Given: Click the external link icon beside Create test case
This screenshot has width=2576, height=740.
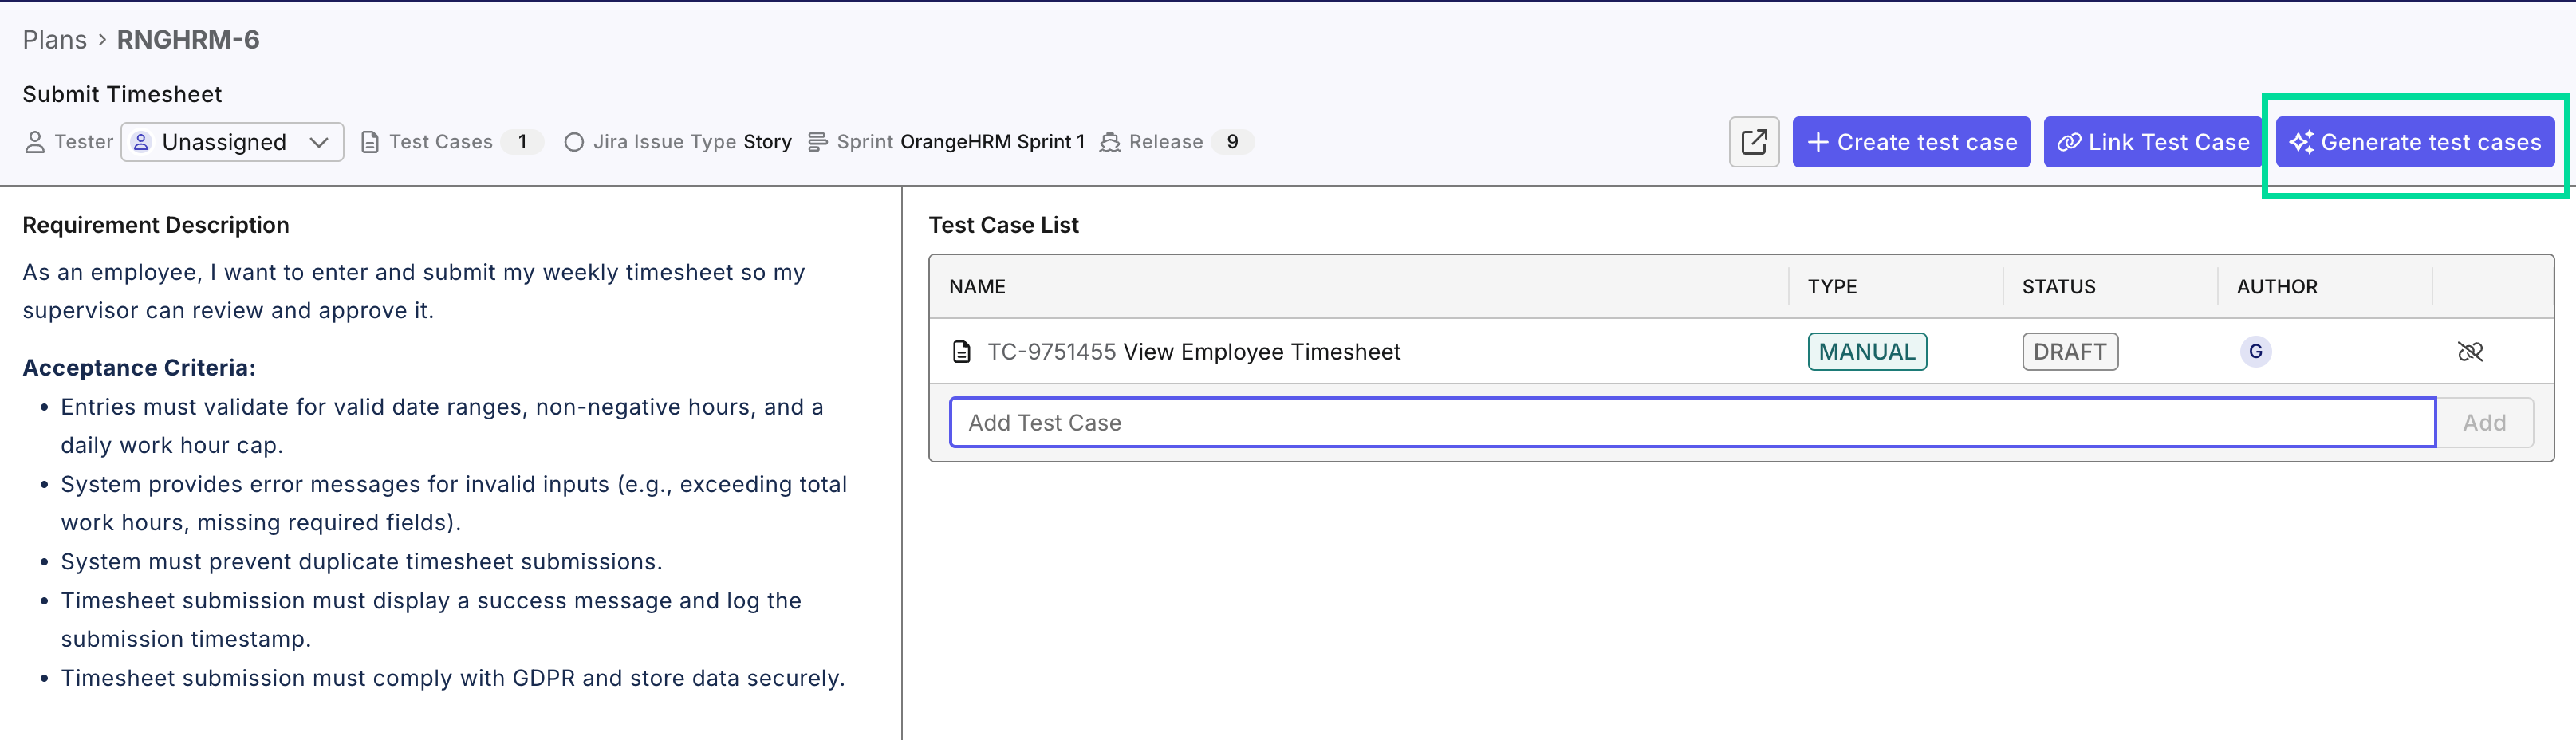Looking at the screenshot, I should tap(1754, 141).
